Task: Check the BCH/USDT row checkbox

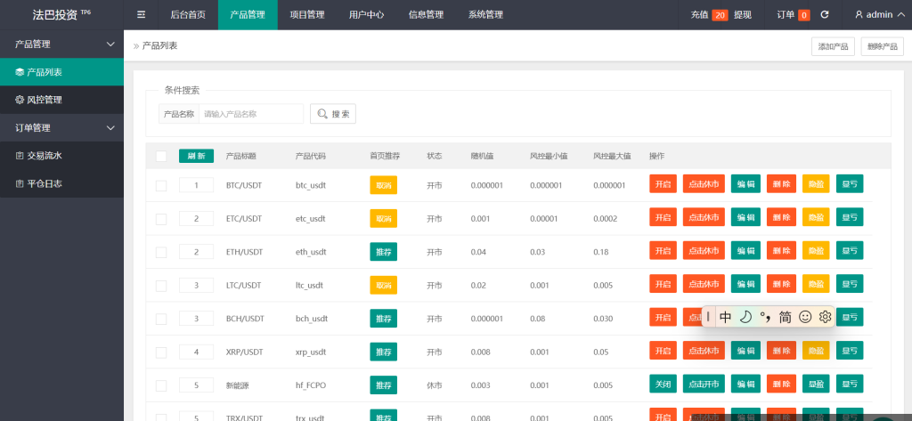Action: pyautogui.click(x=161, y=319)
